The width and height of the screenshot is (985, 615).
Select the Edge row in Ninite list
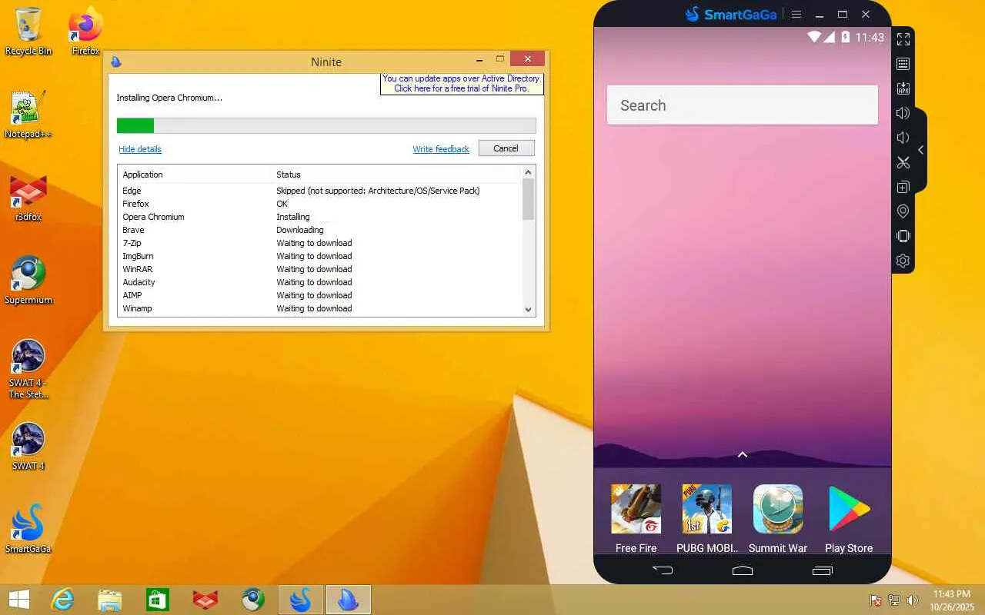click(320, 191)
